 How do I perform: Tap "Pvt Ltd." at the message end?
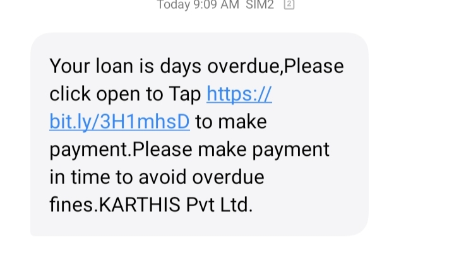(219, 205)
